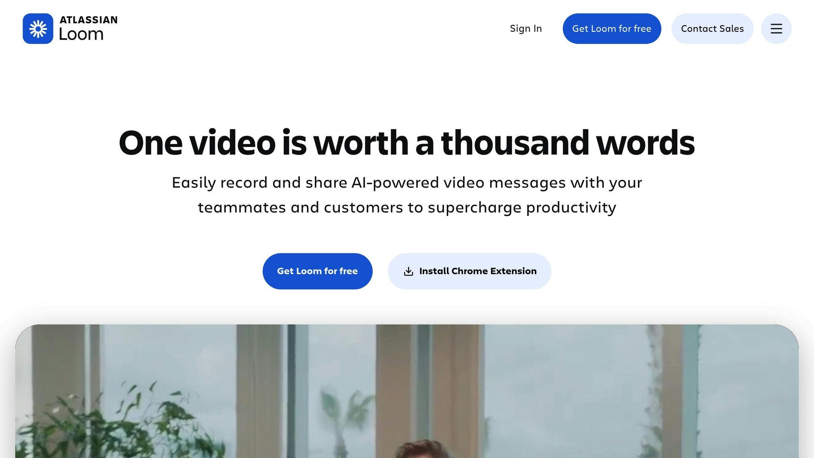Viewport: 814px width, 458px height.
Task: Click the hero Get Loom for free button
Action: pyautogui.click(x=318, y=271)
